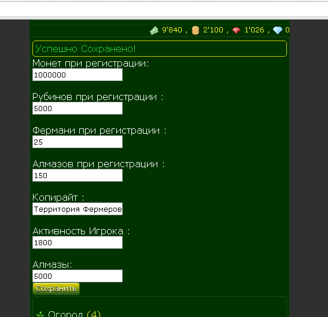Focus the Копирайт text field
Image resolution: width=328 pixels, height=317 pixels.
78,209
